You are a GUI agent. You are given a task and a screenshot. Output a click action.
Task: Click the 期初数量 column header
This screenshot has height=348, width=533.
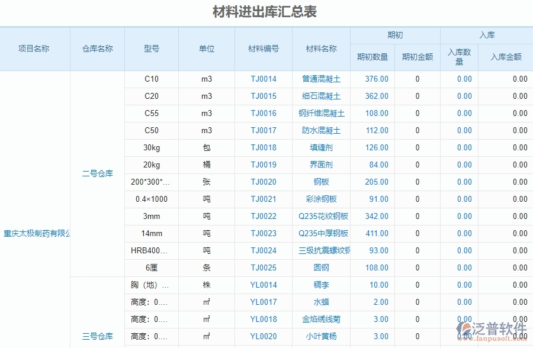coord(373,56)
